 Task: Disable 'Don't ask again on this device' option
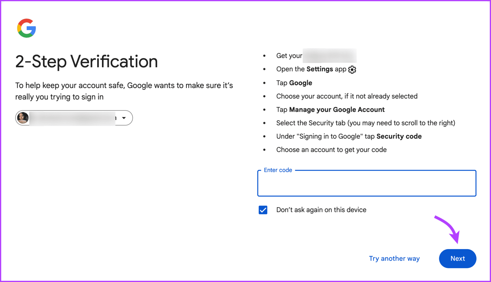pyautogui.click(x=263, y=210)
